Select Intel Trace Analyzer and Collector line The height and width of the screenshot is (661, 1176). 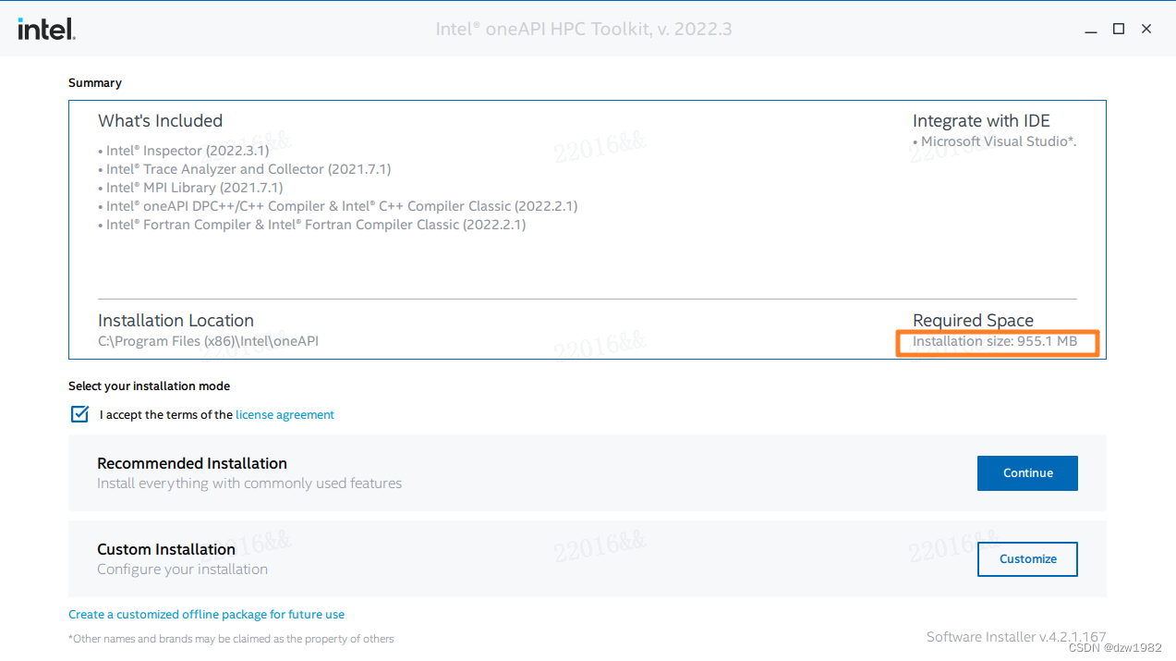pyautogui.click(x=245, y=169)
